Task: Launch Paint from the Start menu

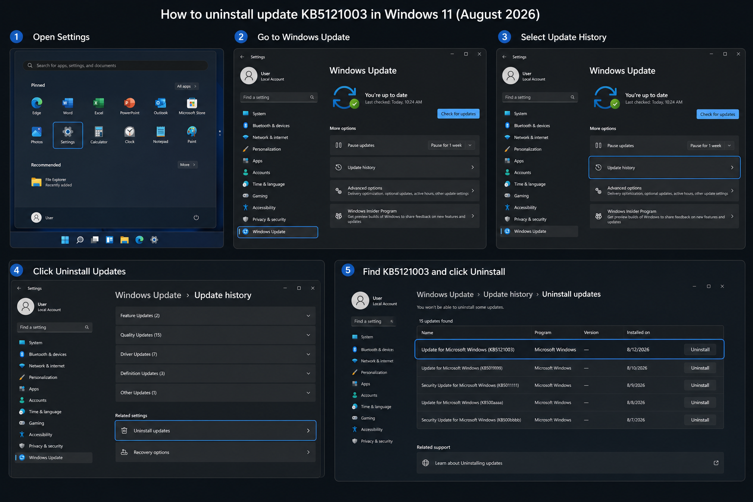Action: click(192, 134)
